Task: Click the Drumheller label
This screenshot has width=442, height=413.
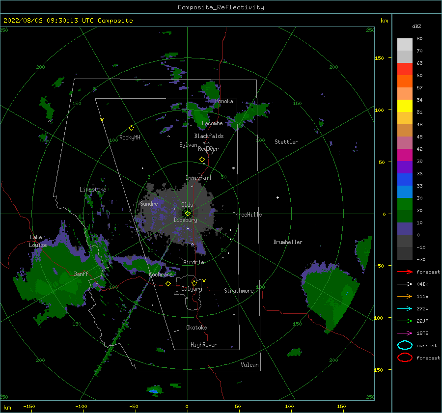Action: (x=288, y=242)
